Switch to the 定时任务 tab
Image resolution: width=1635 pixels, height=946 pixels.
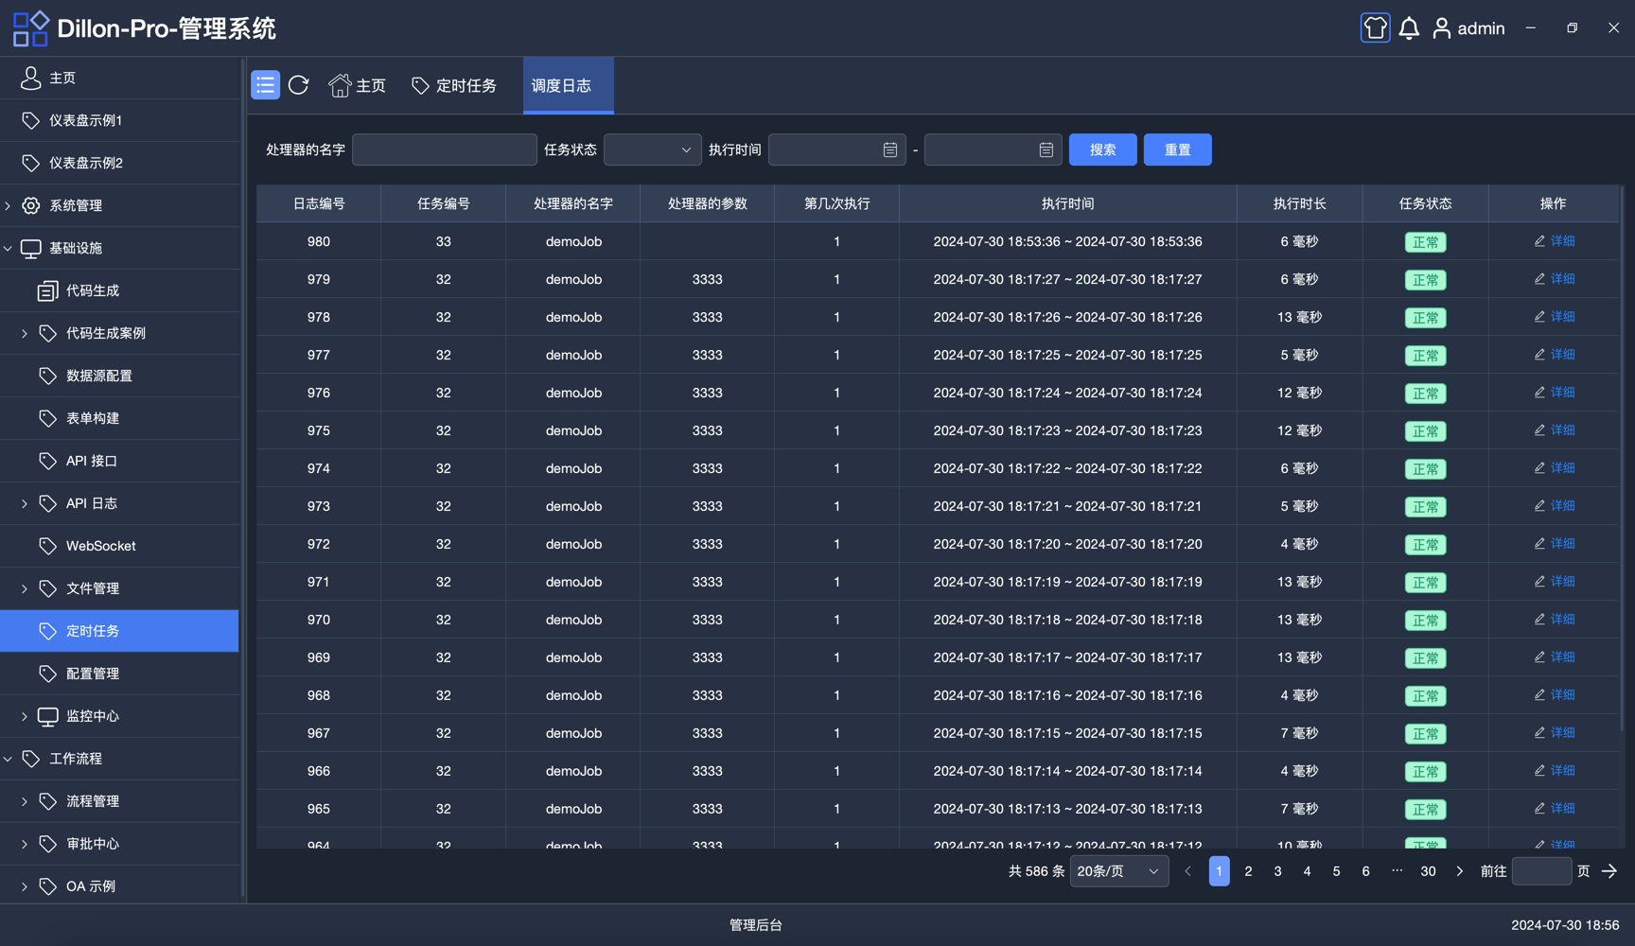click(455, 85)
